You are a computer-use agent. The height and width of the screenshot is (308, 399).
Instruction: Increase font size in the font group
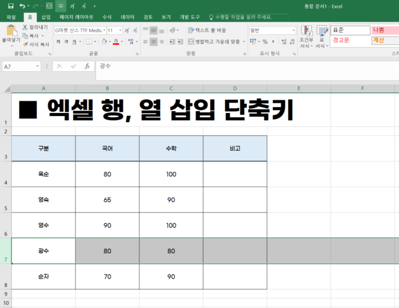pyautogui.click(x=127, y=30)
